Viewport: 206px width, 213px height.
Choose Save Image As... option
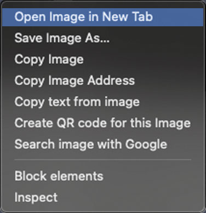(x=103, y=38)
